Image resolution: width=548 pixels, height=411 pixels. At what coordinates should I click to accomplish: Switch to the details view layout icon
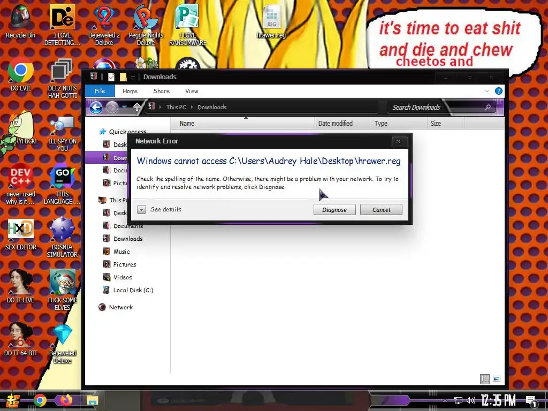click(485, 379)
